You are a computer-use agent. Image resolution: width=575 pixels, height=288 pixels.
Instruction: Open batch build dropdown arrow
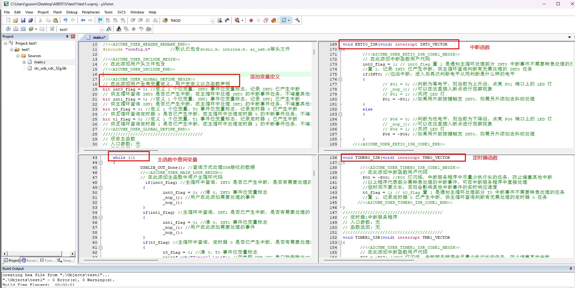(36, 29)
